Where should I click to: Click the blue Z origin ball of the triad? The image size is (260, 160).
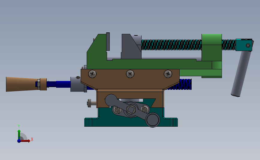pyautogui.click(x=19, y=141)
